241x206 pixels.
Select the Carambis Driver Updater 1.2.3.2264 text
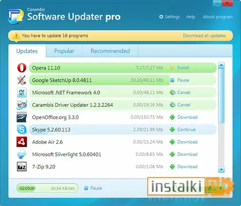(x=72, y=105)
